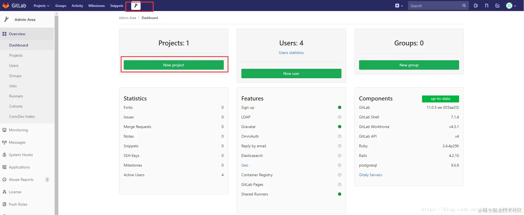Click the Geo power-off status icon

(339, 165)
